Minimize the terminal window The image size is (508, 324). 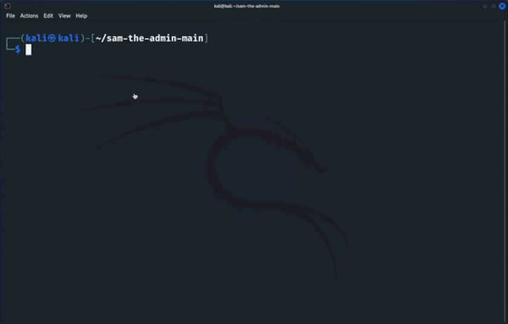(485, 6)
